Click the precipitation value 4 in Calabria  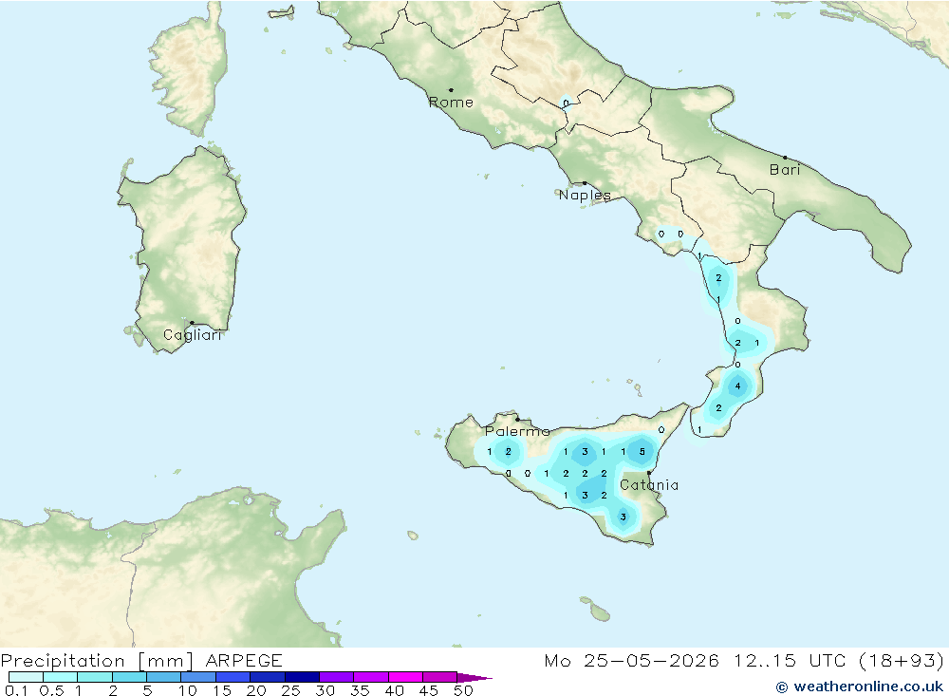pyautogui.click(x=737, y=386)
